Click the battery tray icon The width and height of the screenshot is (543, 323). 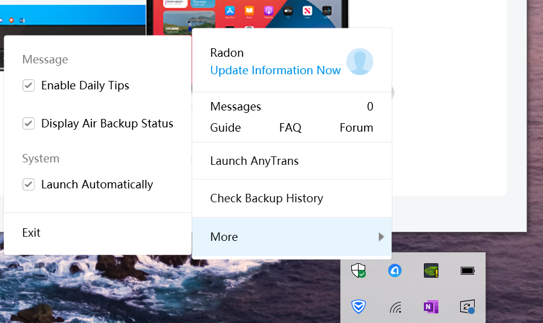pyautogui.click(x=467, y=270)
